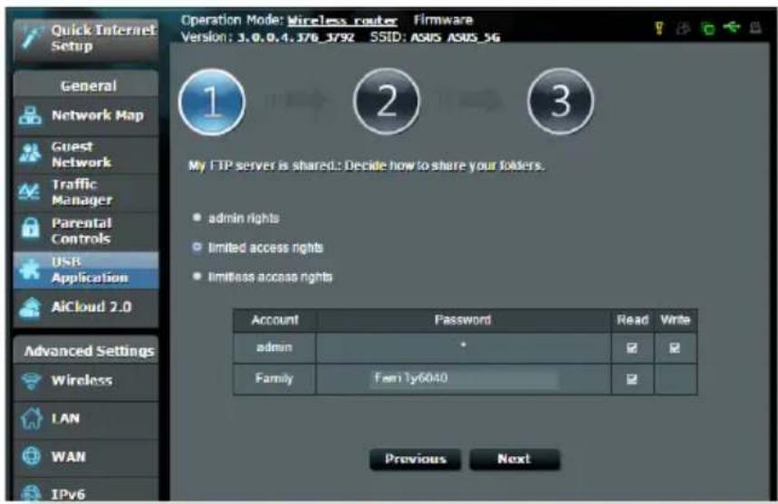Click firmware version 3.0.0.4.376_3792 link

click(x=296, y=38)
